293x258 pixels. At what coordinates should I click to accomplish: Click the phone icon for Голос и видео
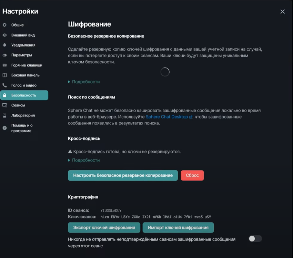(5, 85)
